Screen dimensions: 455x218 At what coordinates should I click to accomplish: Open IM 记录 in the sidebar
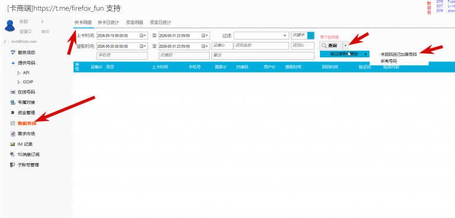coord(25,144)
